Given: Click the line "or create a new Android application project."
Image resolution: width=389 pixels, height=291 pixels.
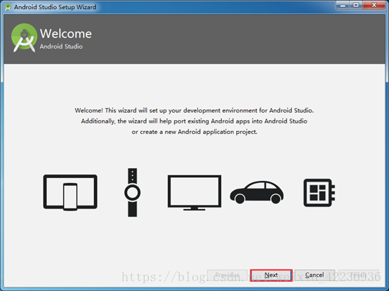Looking at the screenshot, I should click(194, 132).
